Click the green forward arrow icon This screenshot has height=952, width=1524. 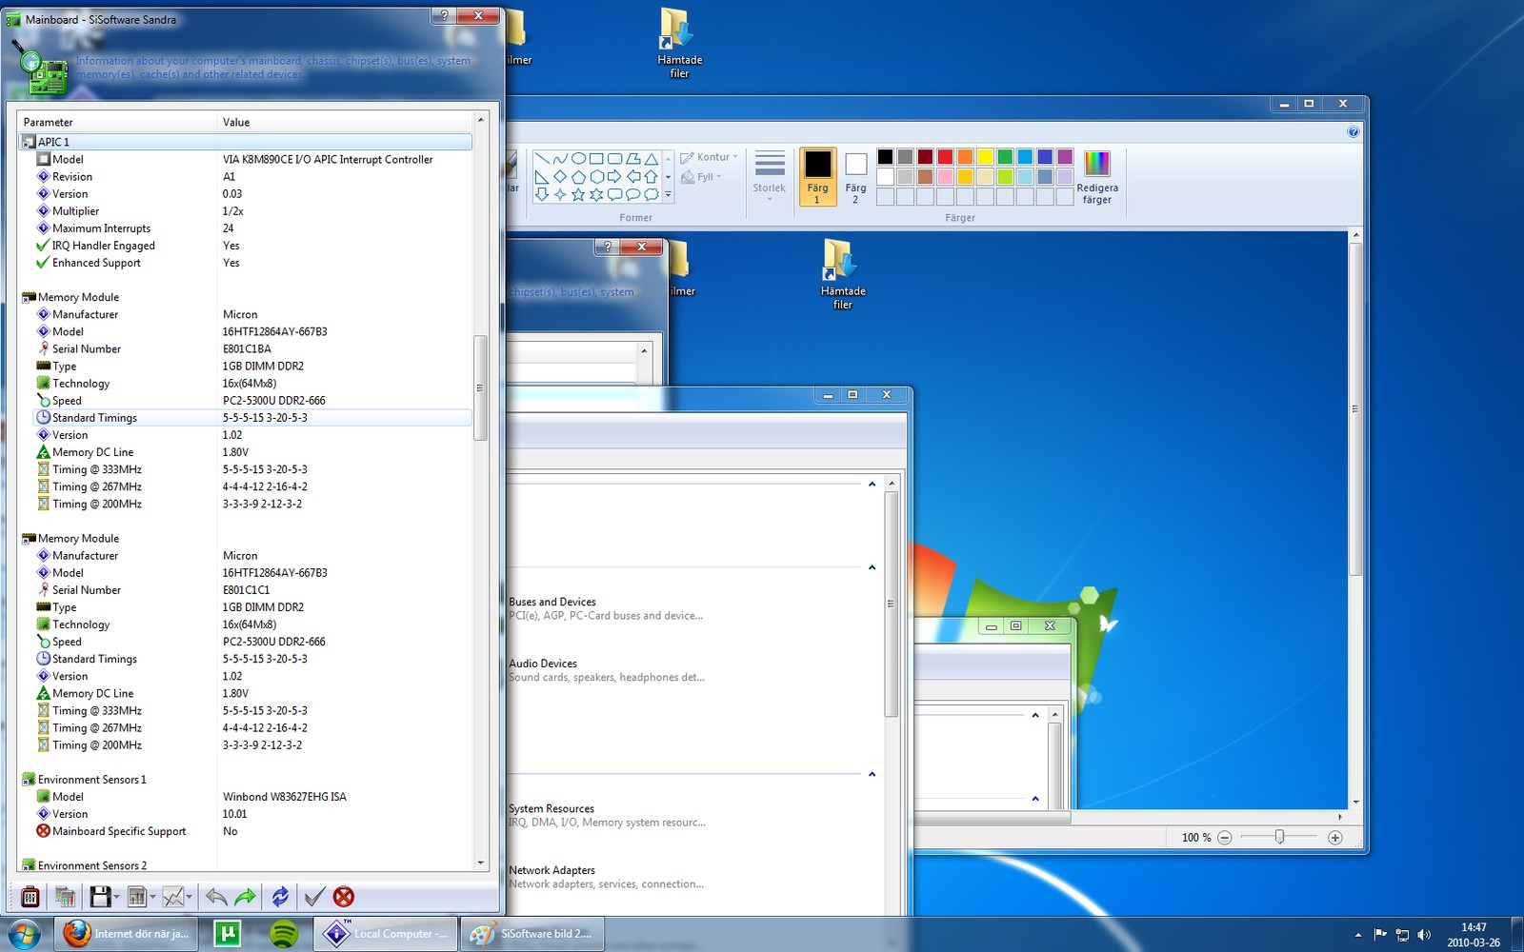(x=245, y=897)
